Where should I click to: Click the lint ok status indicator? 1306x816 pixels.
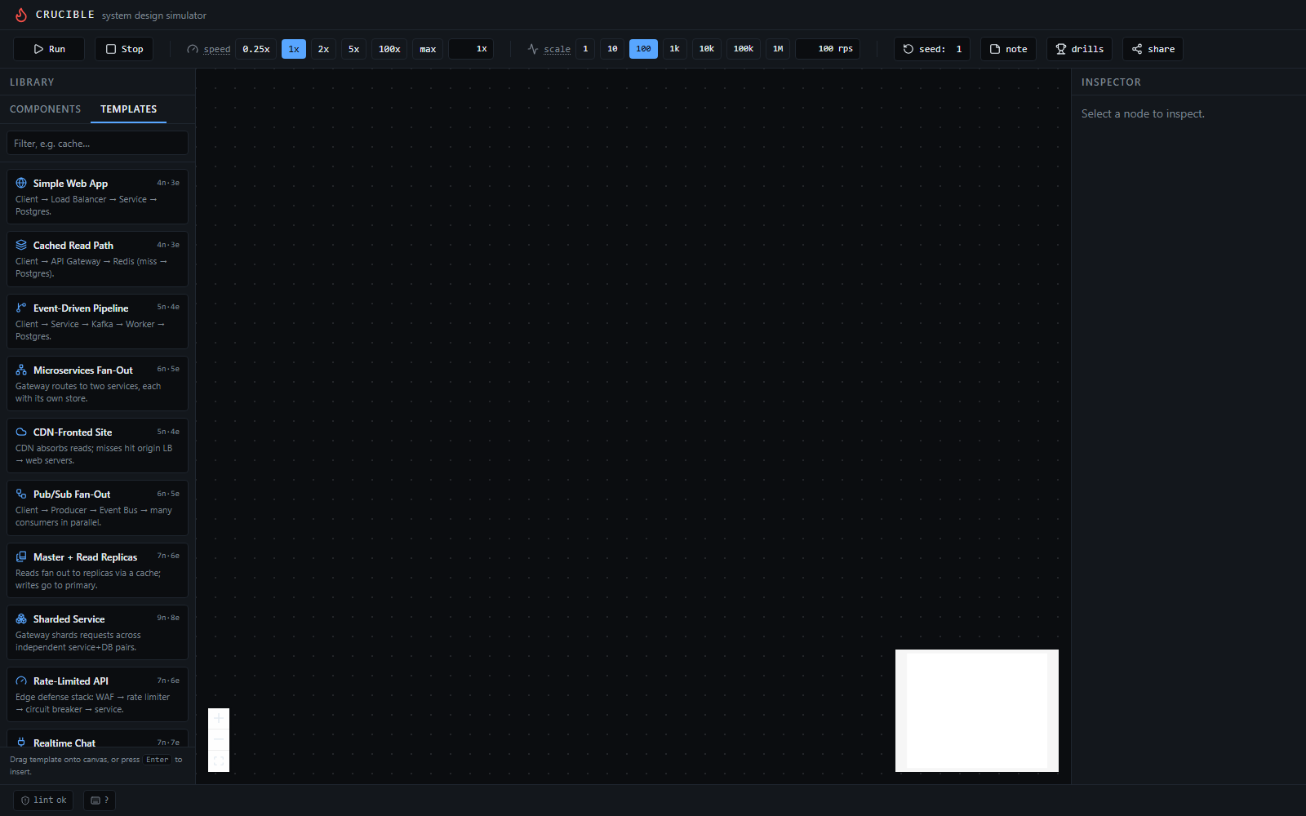click(43, 800)
